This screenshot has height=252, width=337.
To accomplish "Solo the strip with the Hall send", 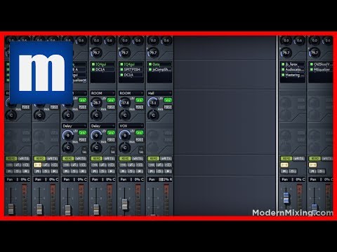I will (x=159, y=171).
